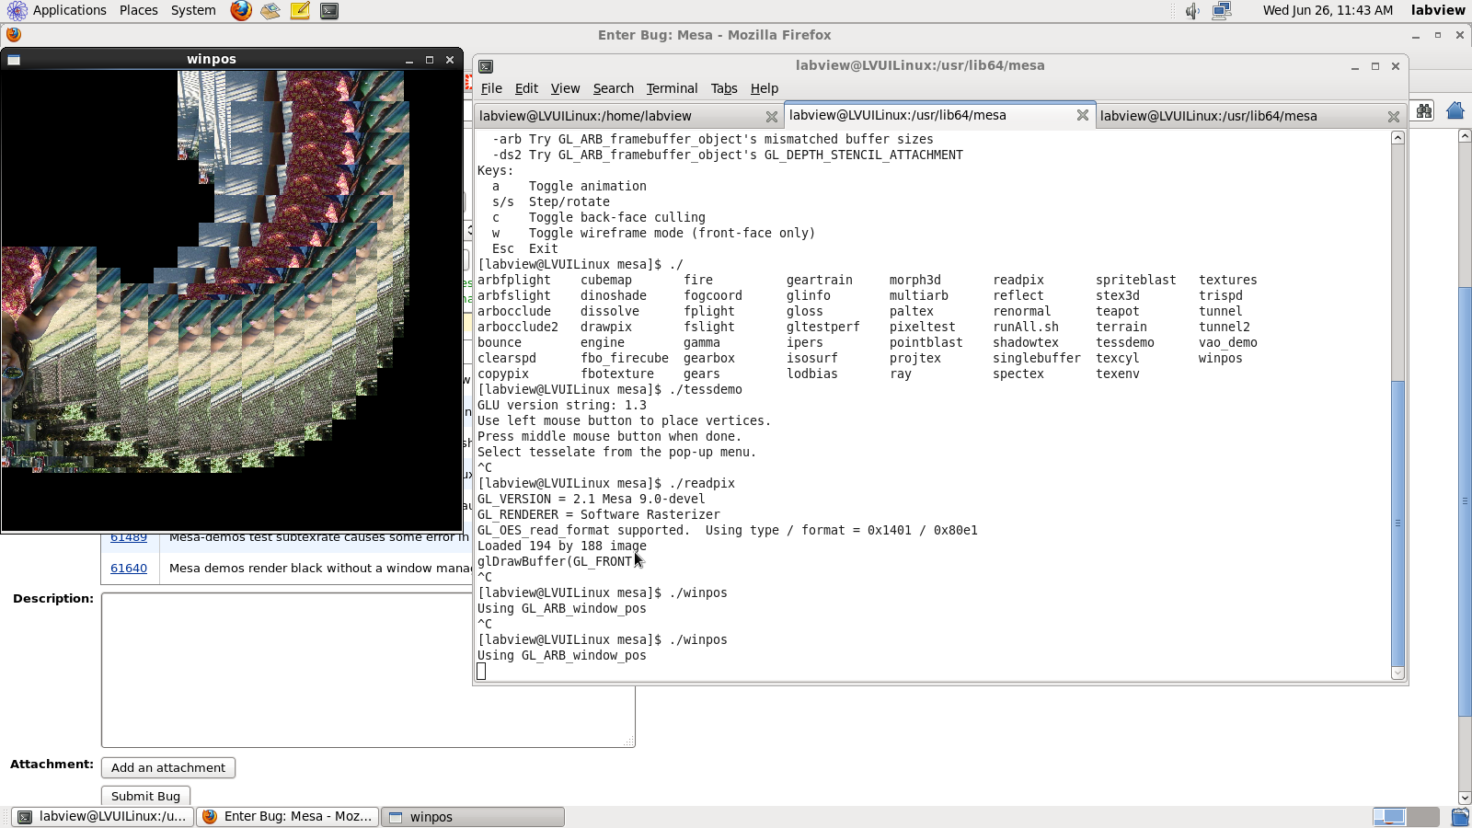Switch to the third terminal tab
Image resolution: width=1472 pixels, height=828 pixels.
(x=1208, y=116)
